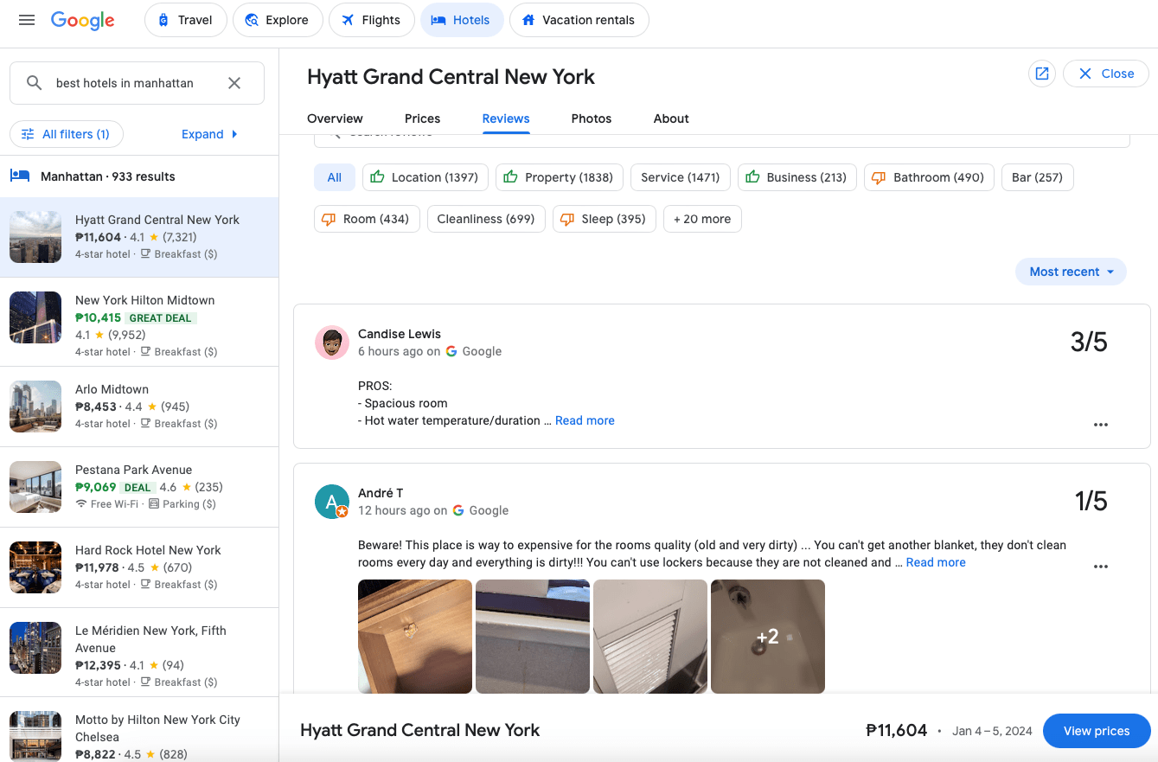Click the hotel search input field
Viewport: 1158px width, 762px height.
tap(137, 83)
